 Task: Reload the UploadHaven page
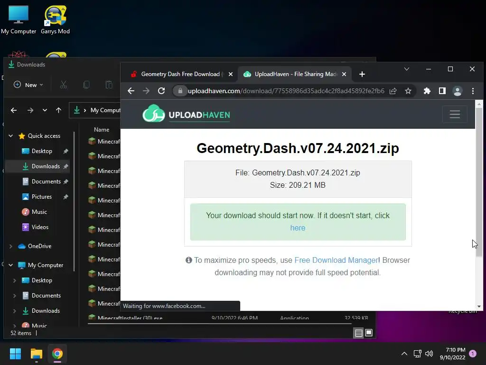(x=161, y=91)
